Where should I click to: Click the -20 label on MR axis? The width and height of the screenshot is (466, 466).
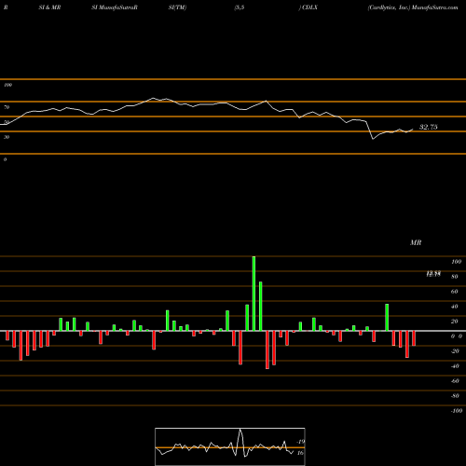point(455,351)
